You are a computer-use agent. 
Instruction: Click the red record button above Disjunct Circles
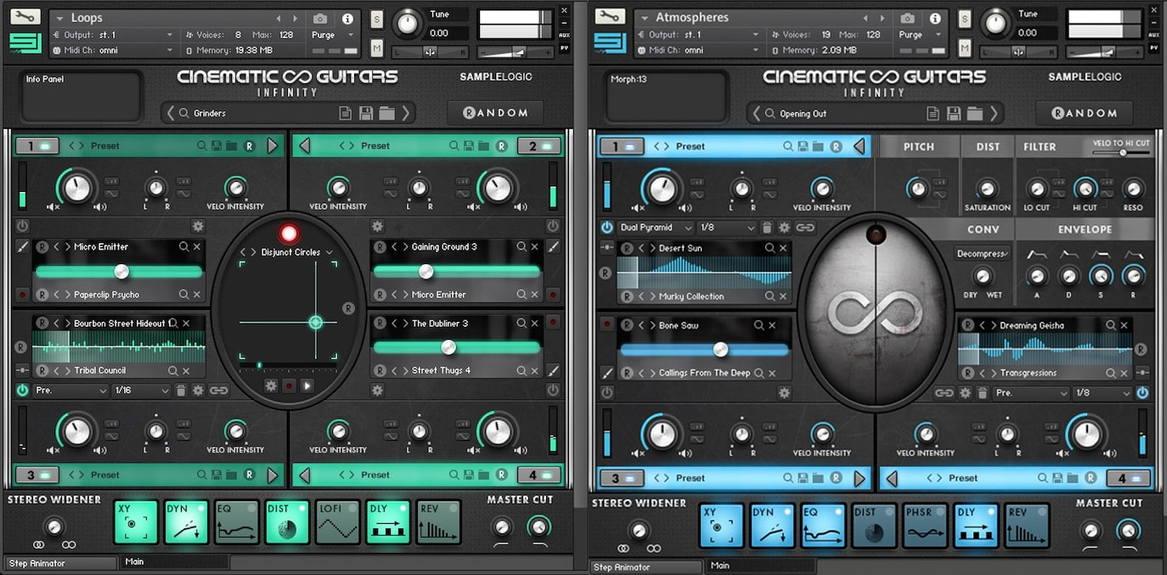tap(290, 234)
